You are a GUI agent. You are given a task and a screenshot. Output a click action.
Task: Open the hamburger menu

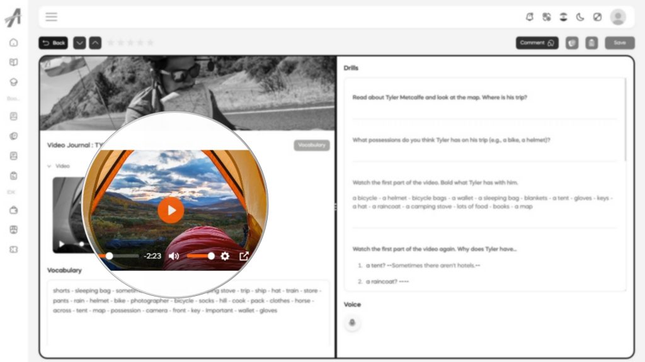pos(52,17)
